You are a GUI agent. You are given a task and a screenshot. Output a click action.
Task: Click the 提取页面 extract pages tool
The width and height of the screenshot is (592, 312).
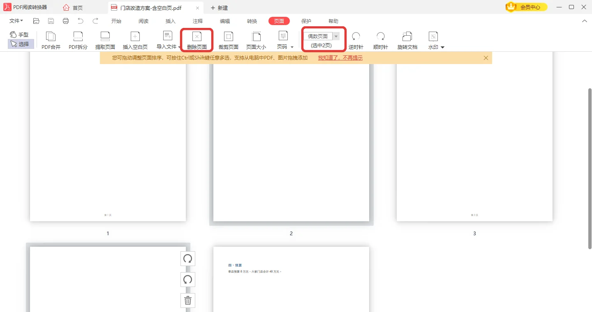click(x=105, y=41)
